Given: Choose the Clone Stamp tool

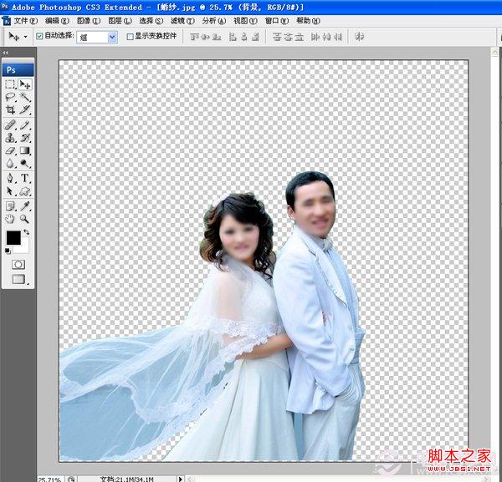Looking at the screenshot, I should (x=10, y=137).
